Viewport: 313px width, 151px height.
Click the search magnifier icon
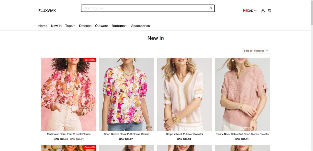pyautogui.click(x=211, y=8)
